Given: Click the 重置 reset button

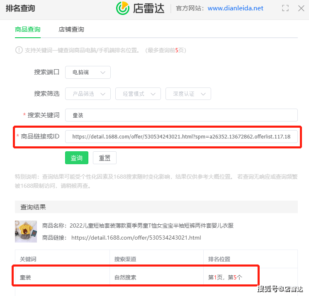Looking at the screenshot, I should (x=105, y=158).
